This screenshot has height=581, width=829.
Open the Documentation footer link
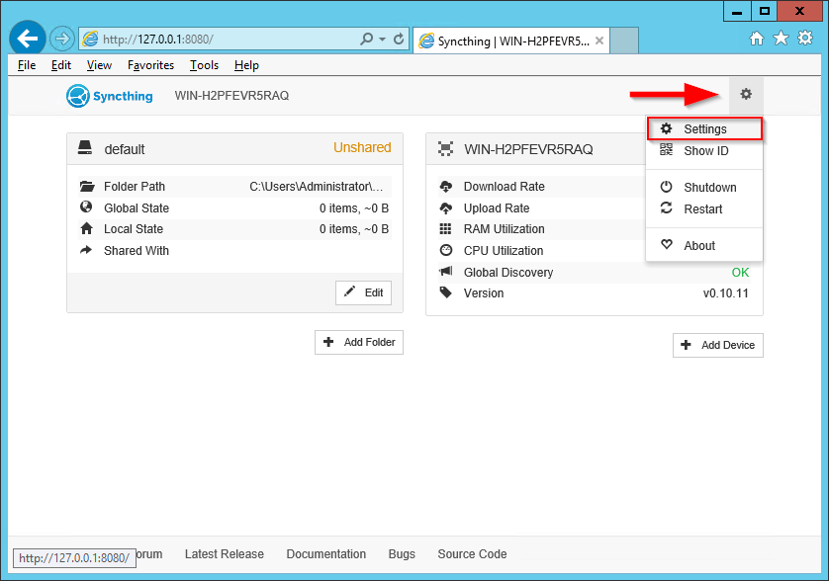click(326, 554)
